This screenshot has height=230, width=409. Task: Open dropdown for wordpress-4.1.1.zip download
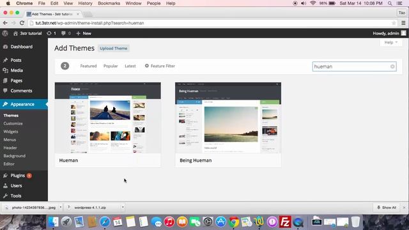(x=123, y=207)
